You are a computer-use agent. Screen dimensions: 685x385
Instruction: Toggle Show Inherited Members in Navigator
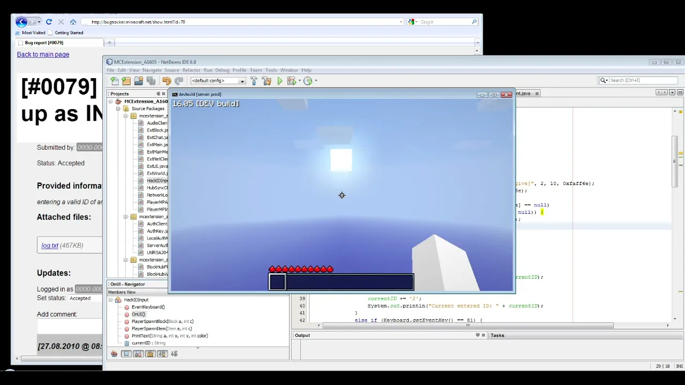pos(114,353)
